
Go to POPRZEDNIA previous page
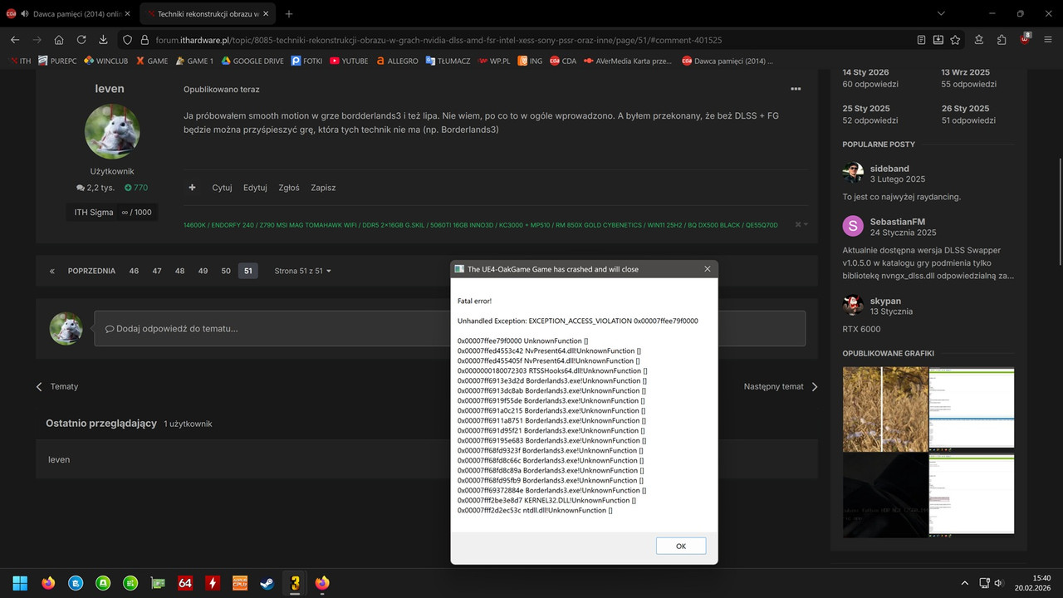pyautogui.click(x=91, y=271)
